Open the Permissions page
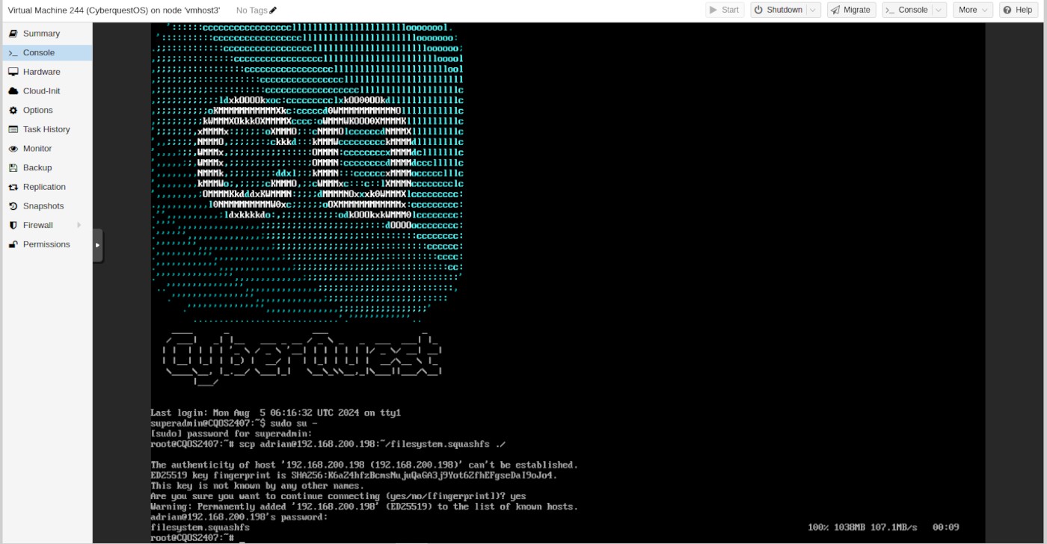1047x544 pixels. (x=46, y=244)
